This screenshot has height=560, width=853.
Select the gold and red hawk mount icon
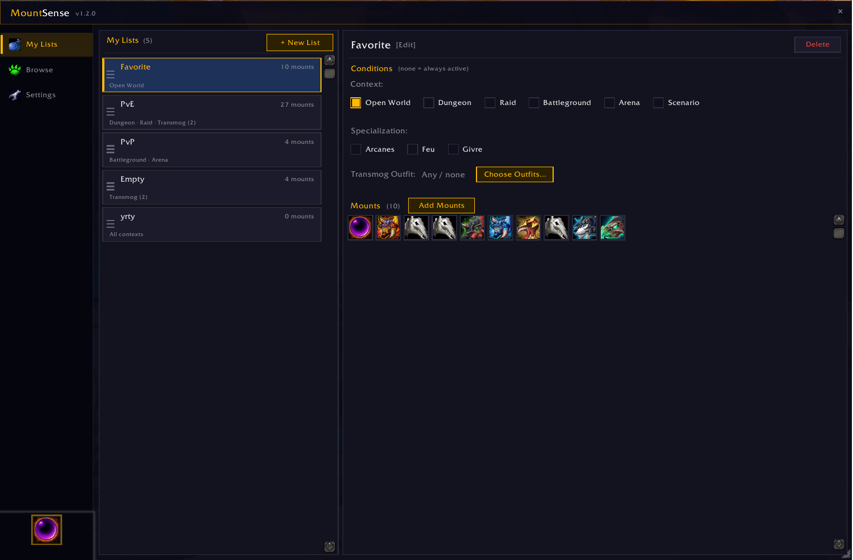(528, 228)
